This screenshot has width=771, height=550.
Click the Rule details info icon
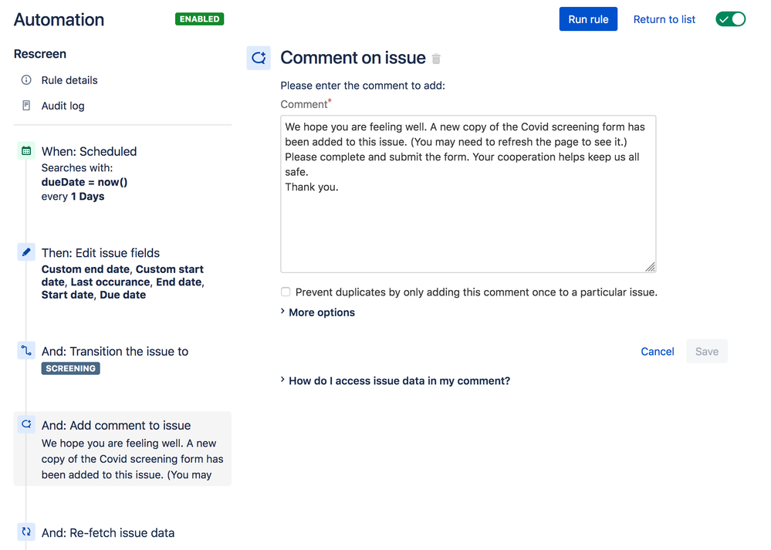26,80
